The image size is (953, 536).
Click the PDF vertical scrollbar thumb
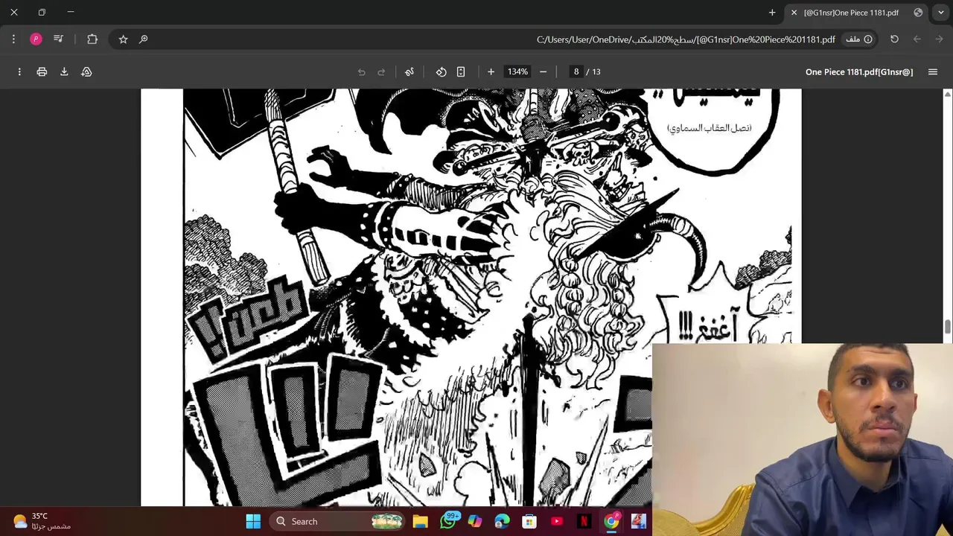coord(947,326)
